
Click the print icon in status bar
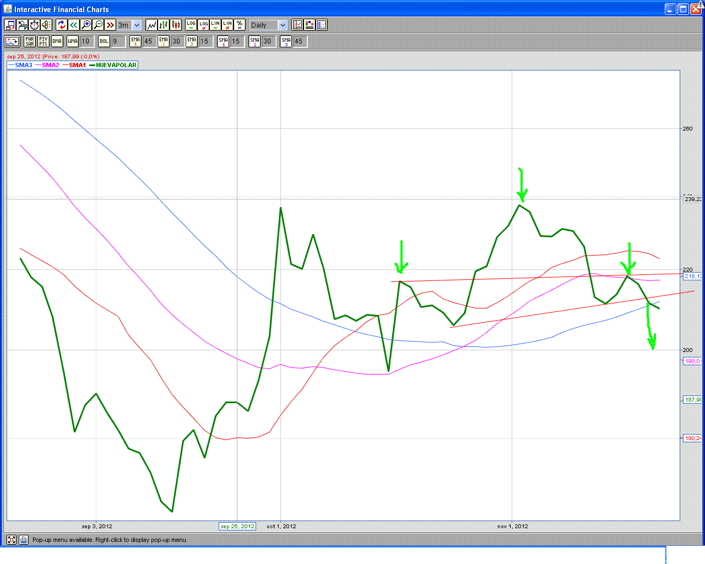(24, 540)
